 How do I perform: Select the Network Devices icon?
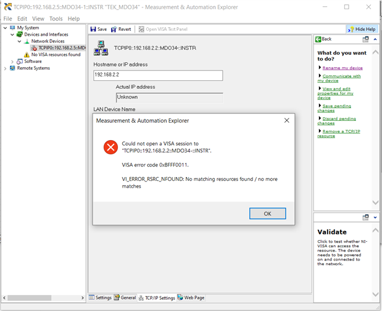click(x=27, y=41)
